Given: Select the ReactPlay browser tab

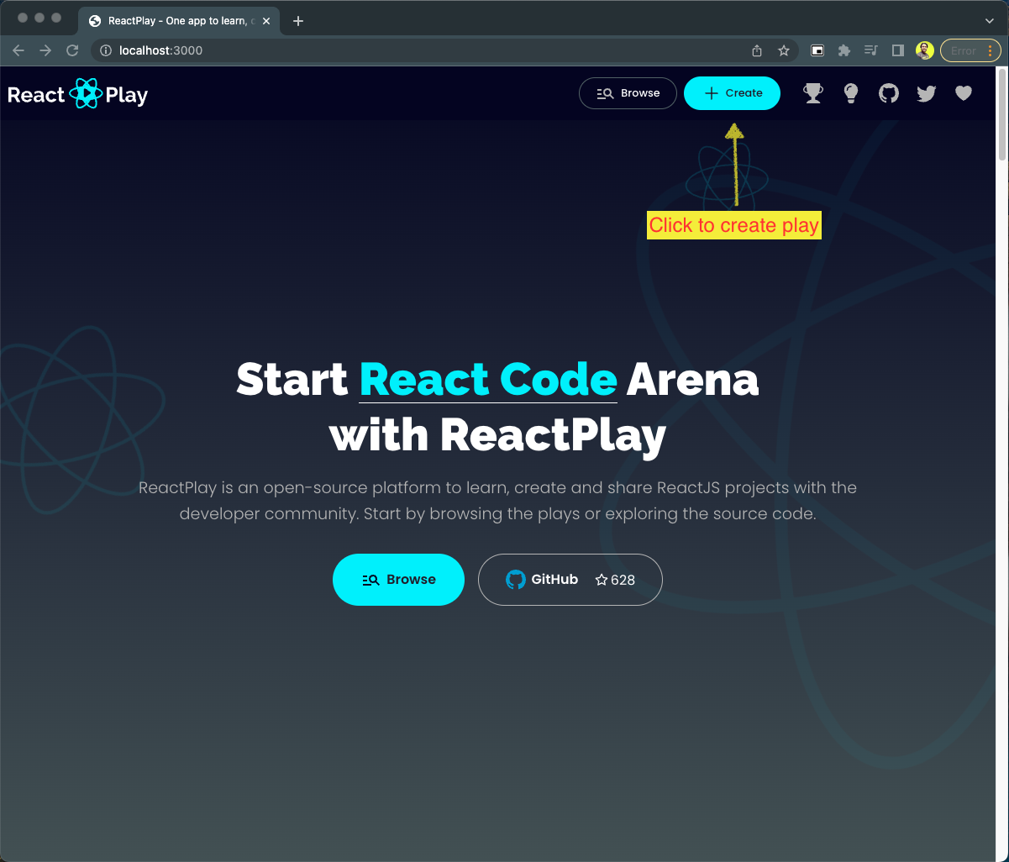Looking at the screenshot, I should point(180,21).
